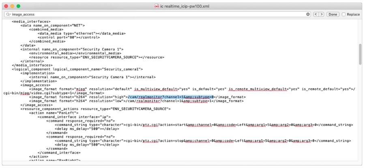Enable the Replace checkbox
The width and height of the screenshot is (365, 168).
click(344, 14)
